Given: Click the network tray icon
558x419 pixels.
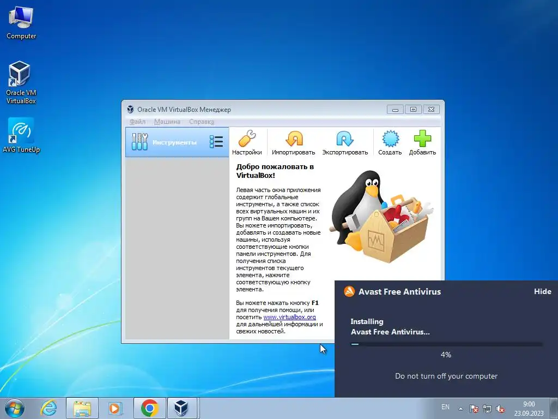Looking at the screenshot, I should [487, 409].
